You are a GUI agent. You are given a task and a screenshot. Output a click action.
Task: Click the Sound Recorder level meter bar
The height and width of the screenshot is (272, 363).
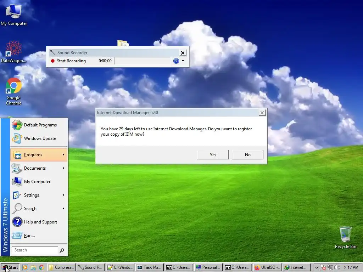click(143, 61)
